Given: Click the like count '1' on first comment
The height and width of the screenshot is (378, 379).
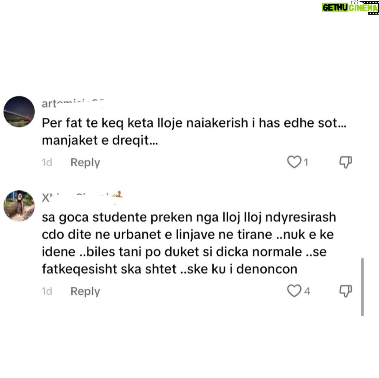Looking at the screenshot, I should pos(306,162).
